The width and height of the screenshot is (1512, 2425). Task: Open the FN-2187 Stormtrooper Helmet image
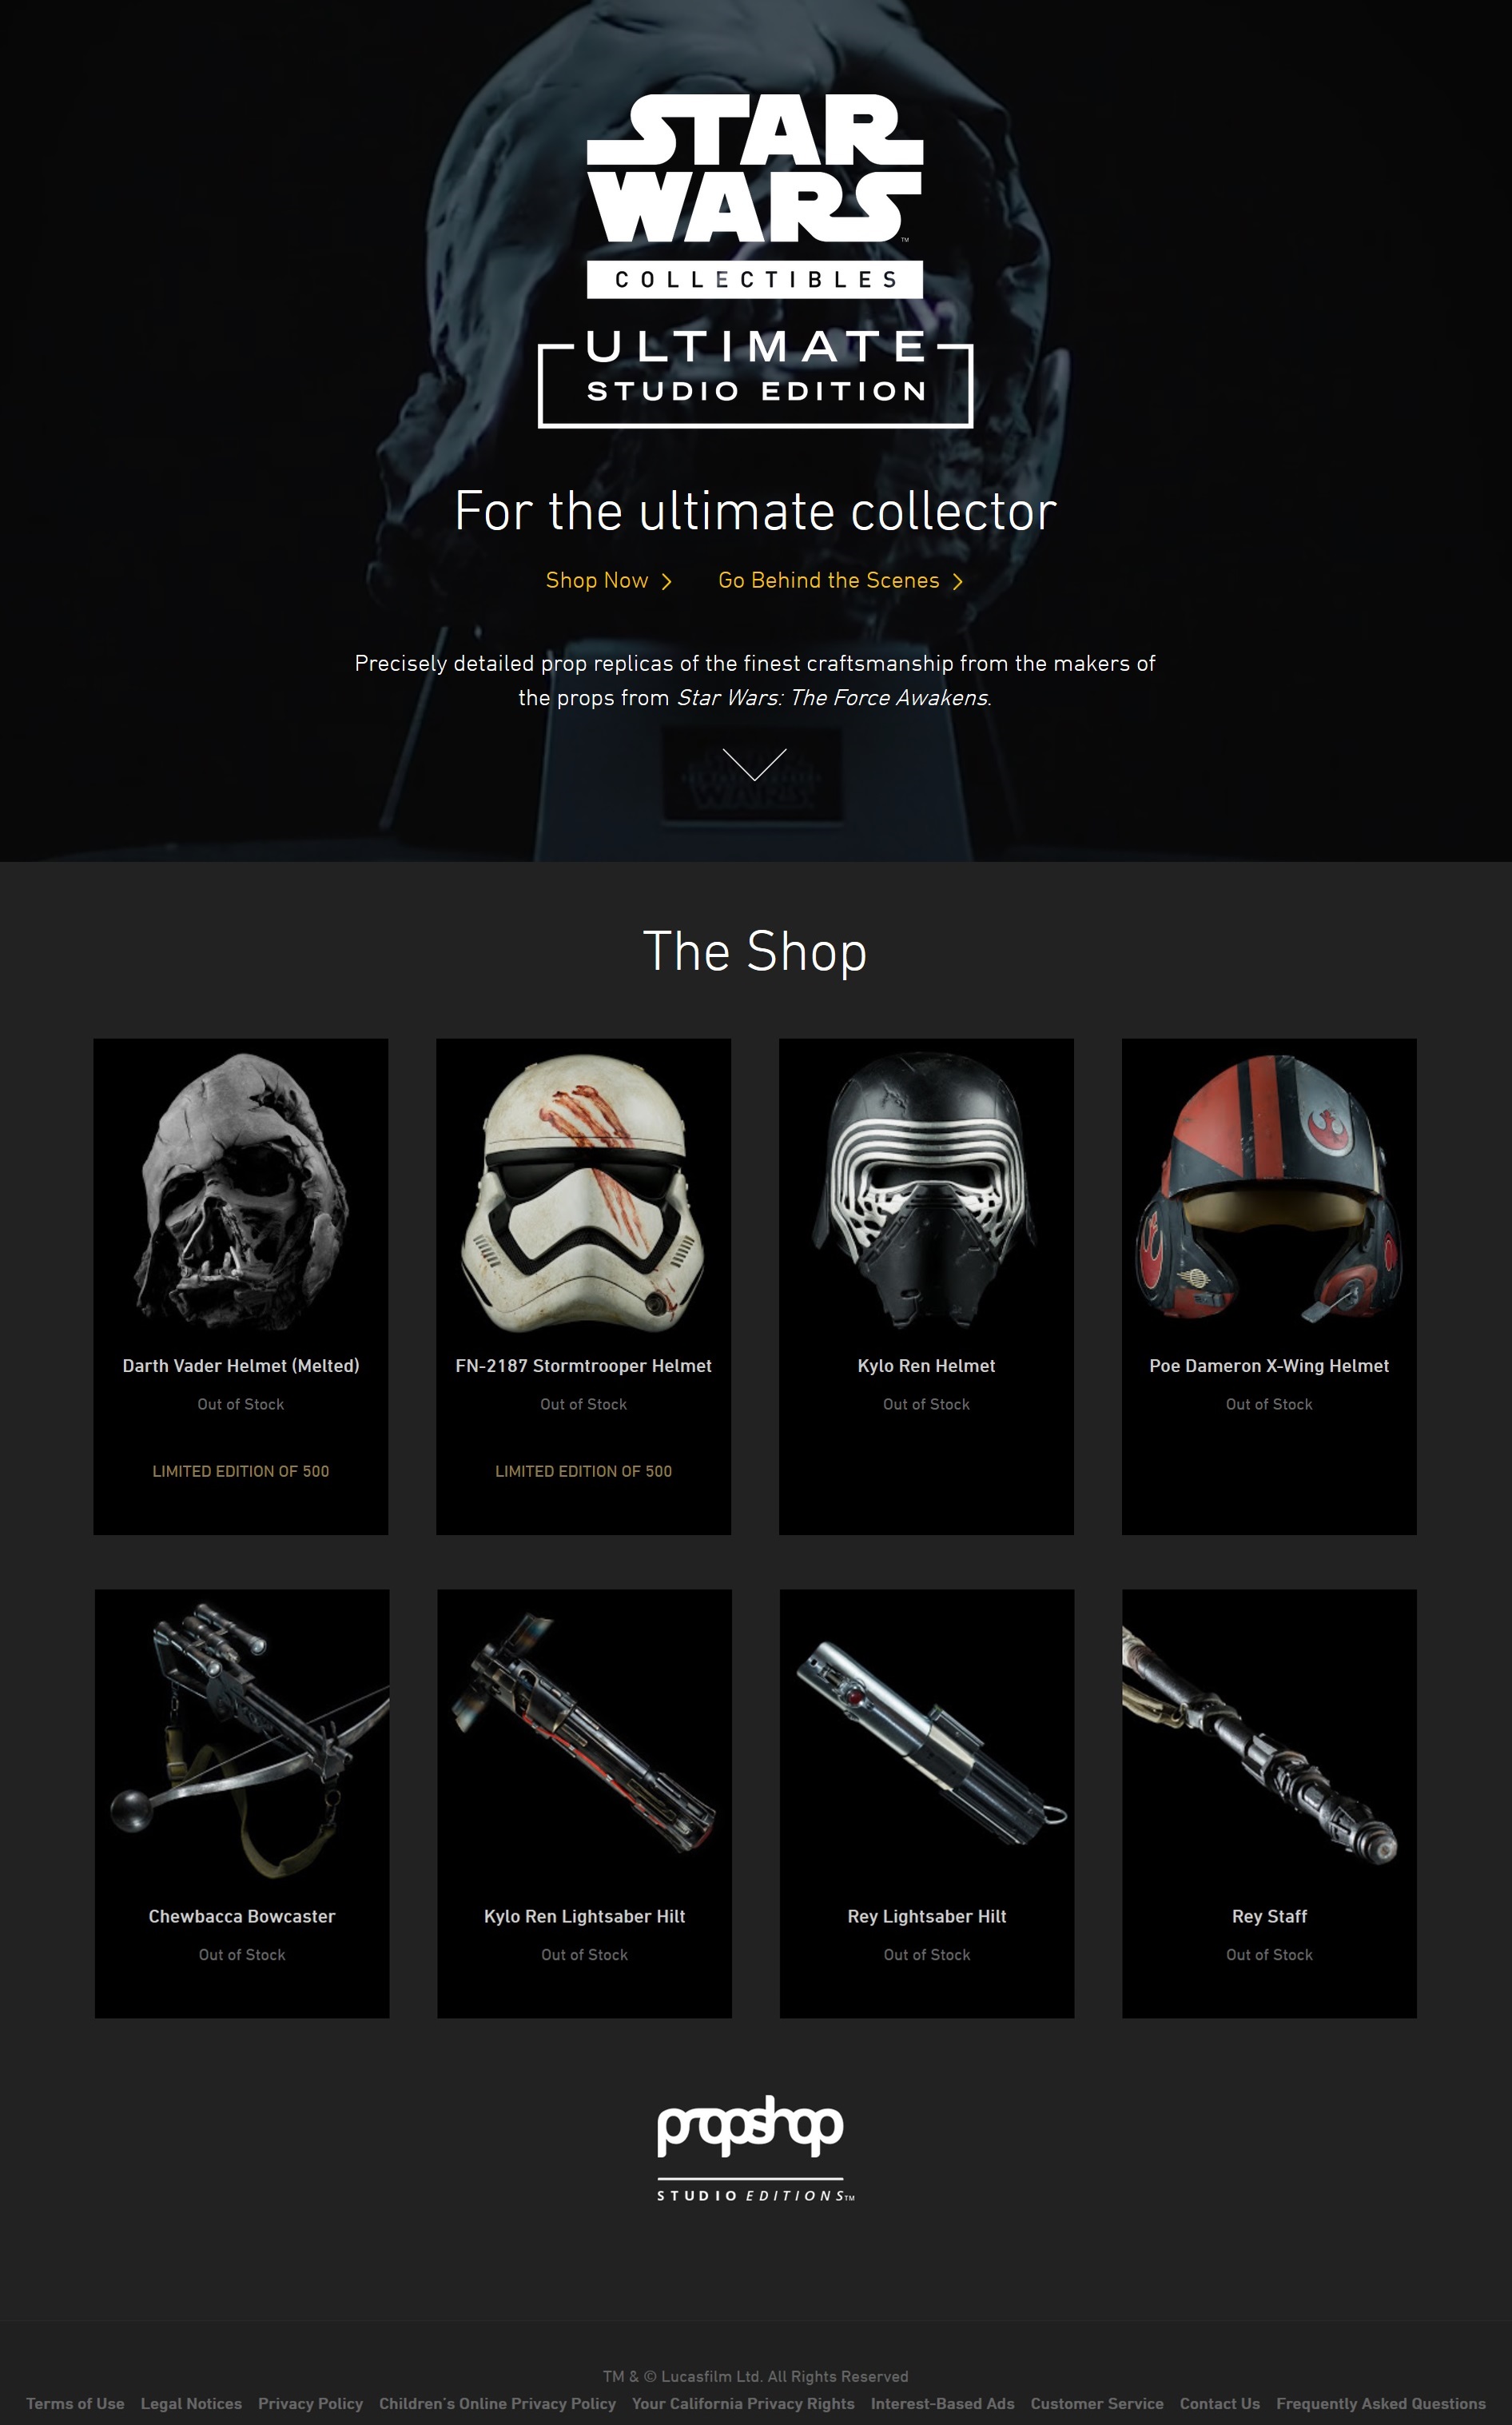584,1191
